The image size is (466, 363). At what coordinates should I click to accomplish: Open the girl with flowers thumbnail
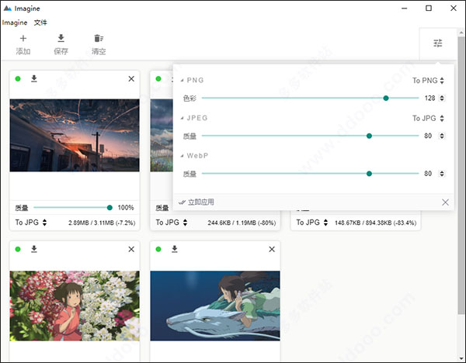[x=75, y=306]
